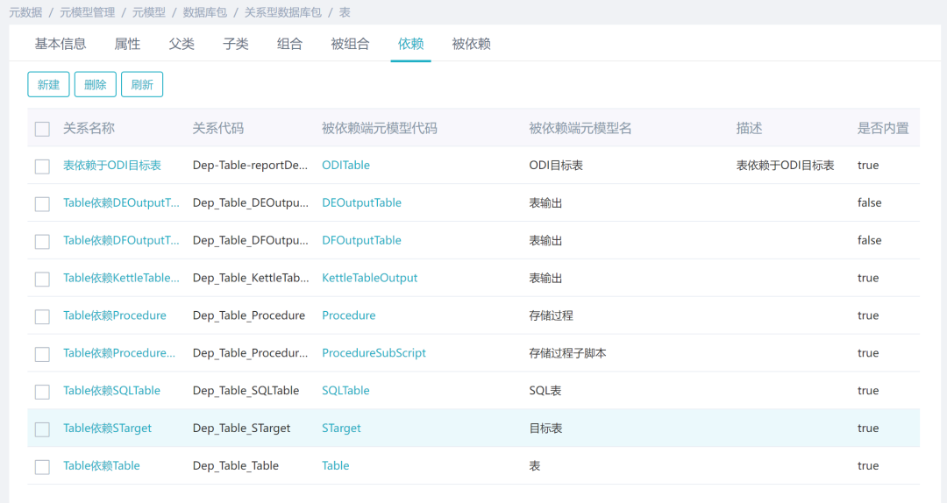Click the Table依赖SQLTable relationship name
The height and width of the screenshot is (503, 947).
point(111,391)
